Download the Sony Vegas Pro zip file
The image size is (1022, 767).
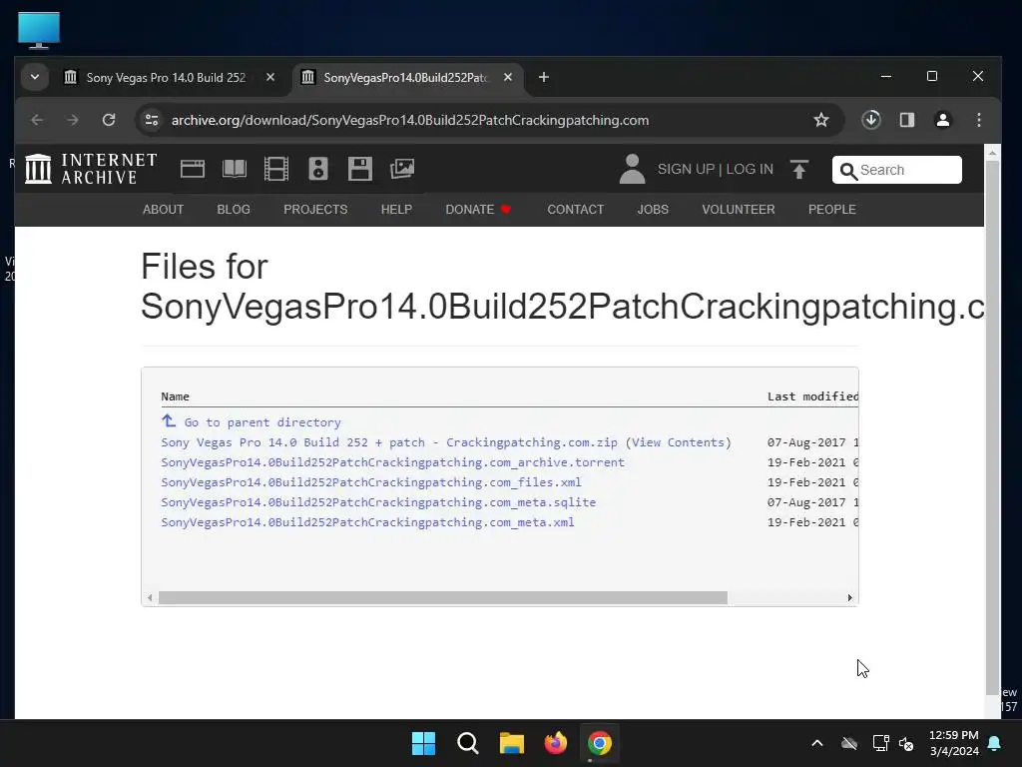(x=389, y=442)
